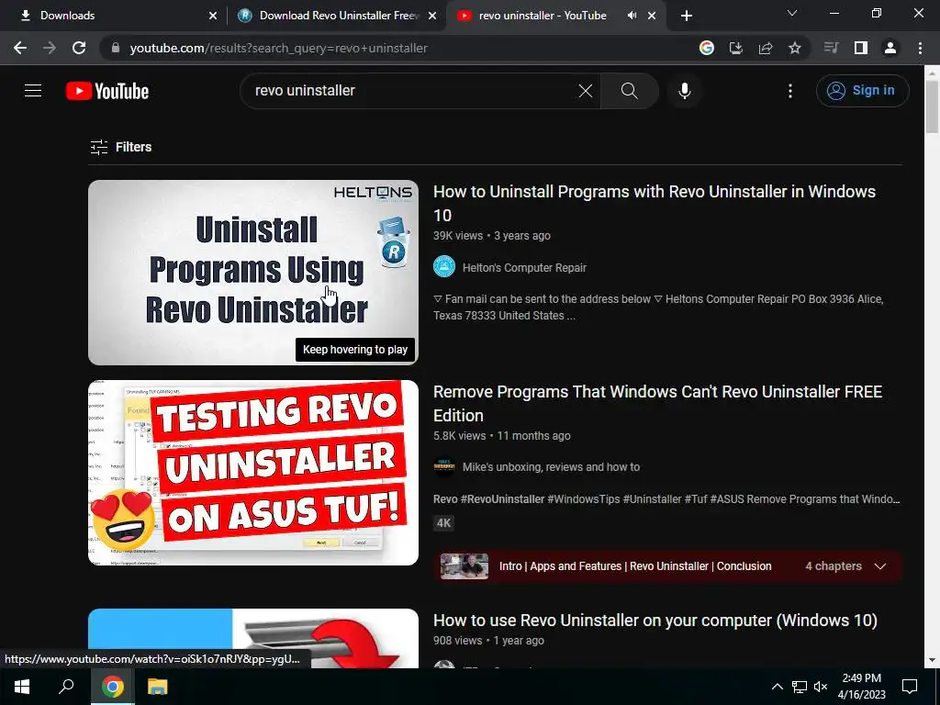940x705 pixels.
Task: Click the chapter preview thumbnail image
Action: [464, 565]
